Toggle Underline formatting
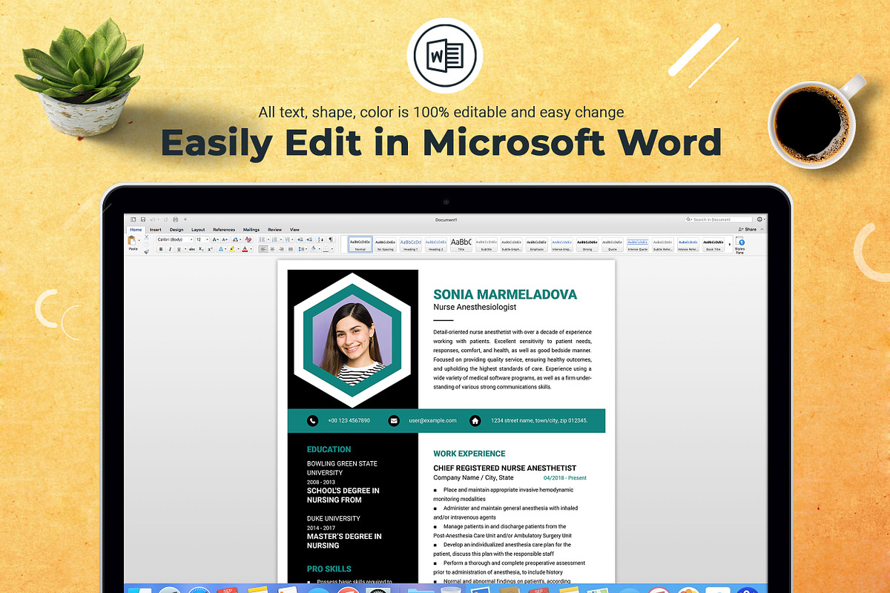Screen dimensions: 890x593 (x=179, y=249)
